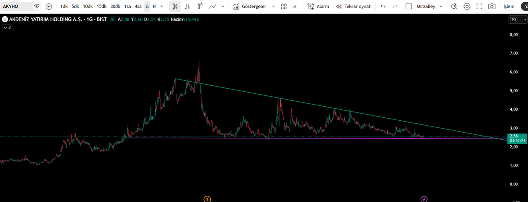Select the line chart style icon
528x202 pixels.
tap(213, 7)
